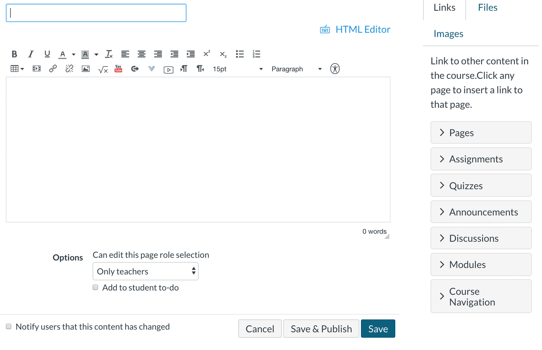The image size is (542, 350).
Task: Expand the Quizzes section
Action: coord(481,185)
